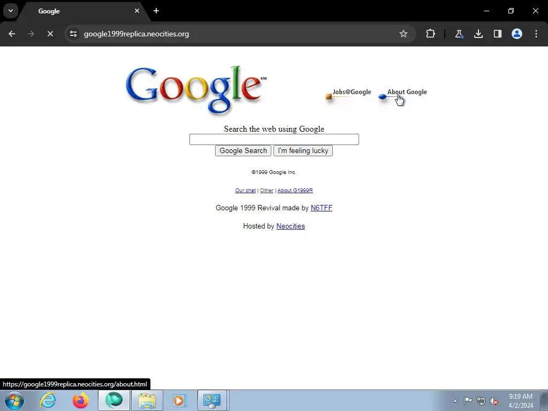Viewport: 548px width, 411px height.
Task: Open the Other link
Action: [267, 191]
